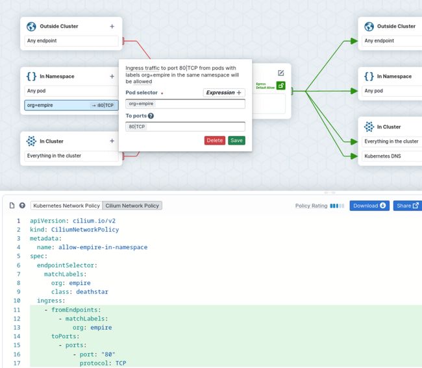Click cluster icon of right In Cluster card

click(x=369, y=127)
